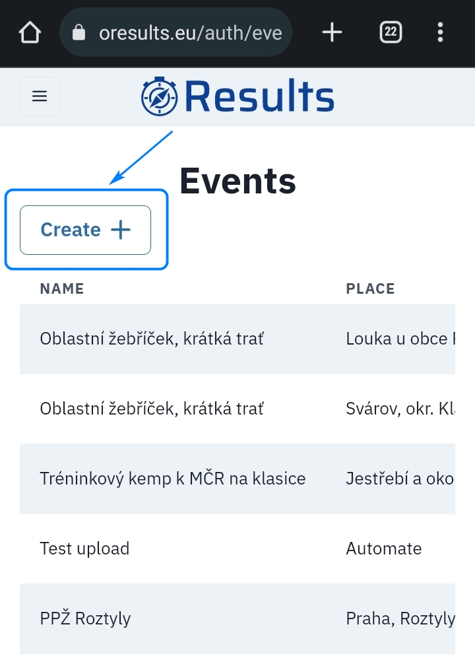475x668 pixels.
Task: Click the PLACE column header
Action: pos(370,288)
